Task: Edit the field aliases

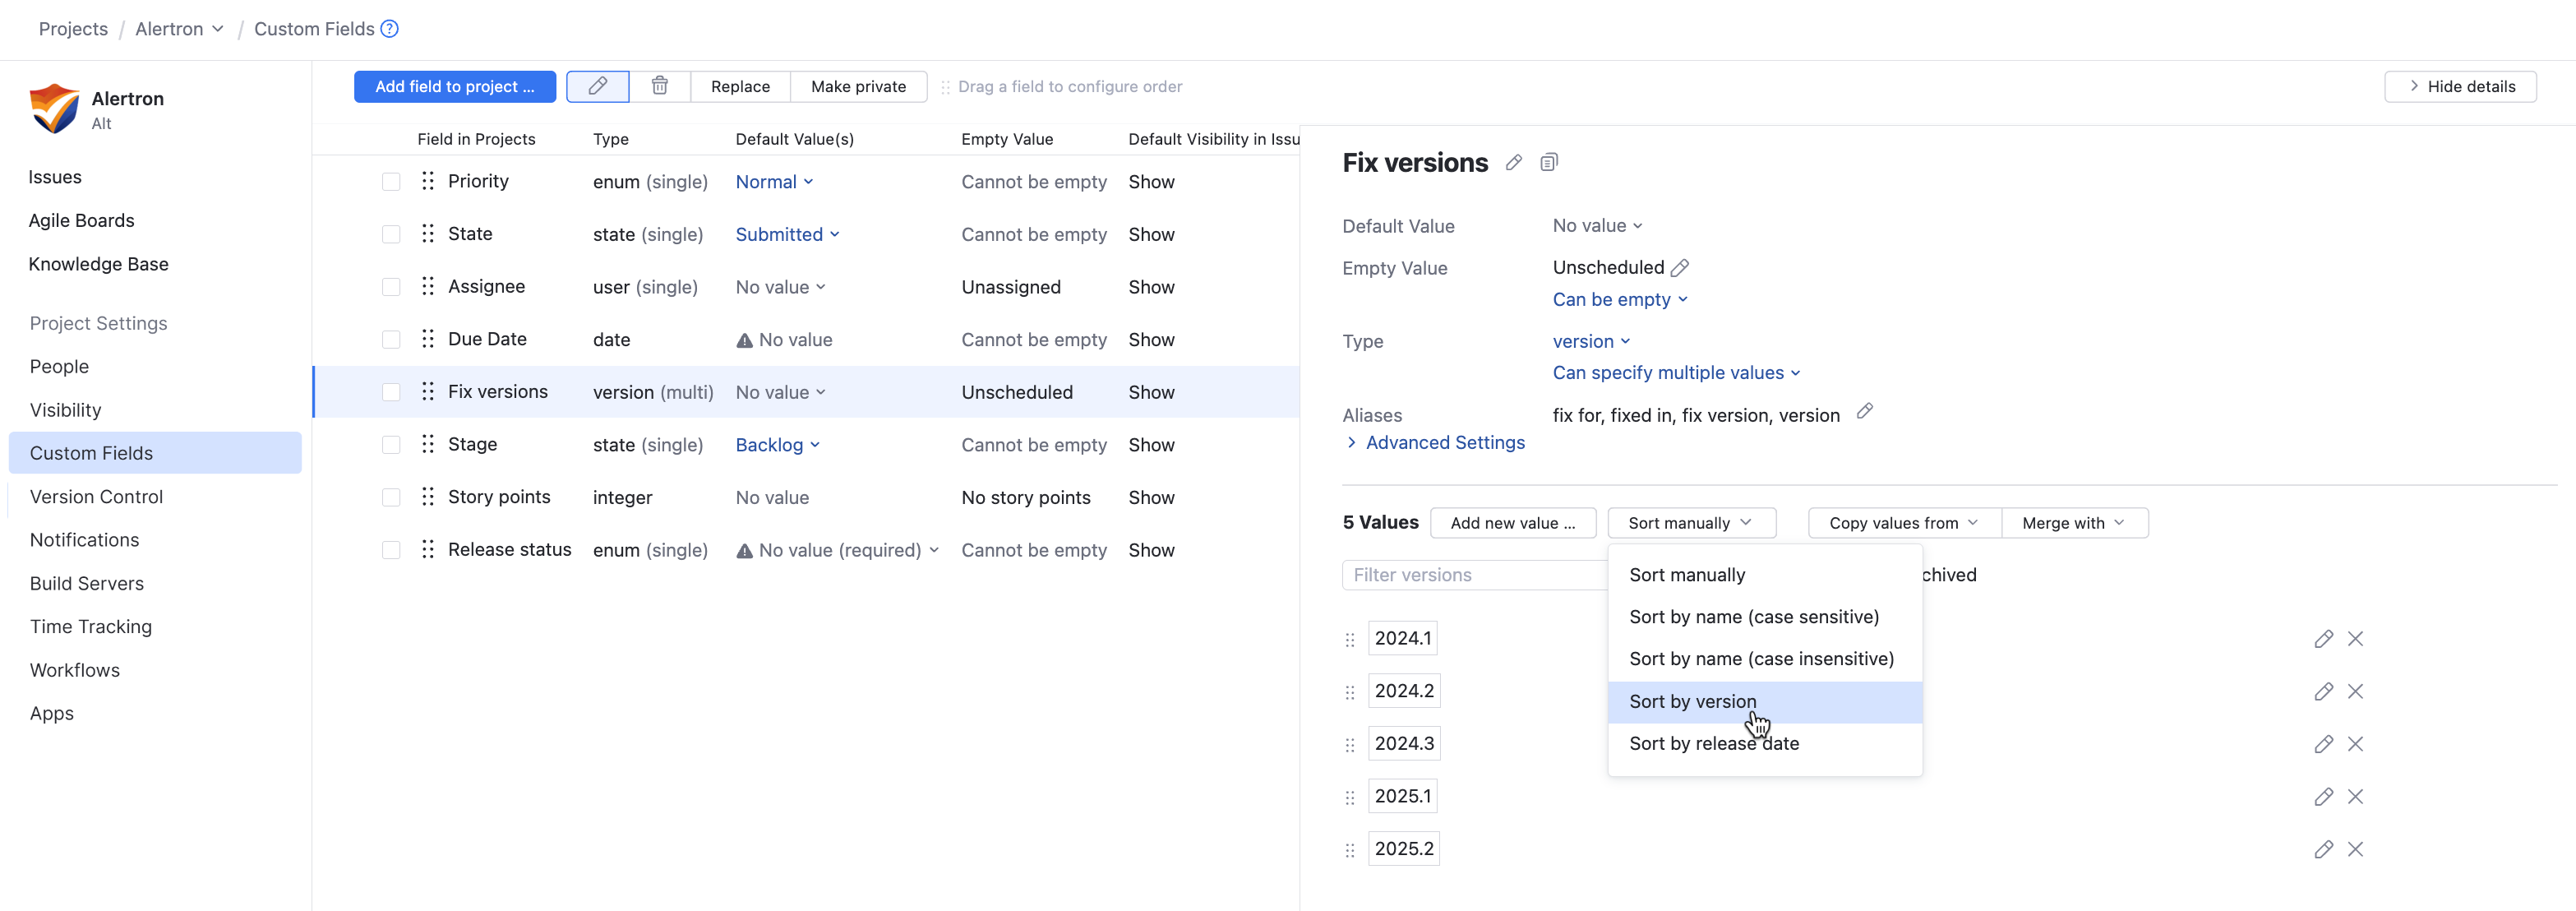Action: pyautogui.click(x=1864, y=412)
